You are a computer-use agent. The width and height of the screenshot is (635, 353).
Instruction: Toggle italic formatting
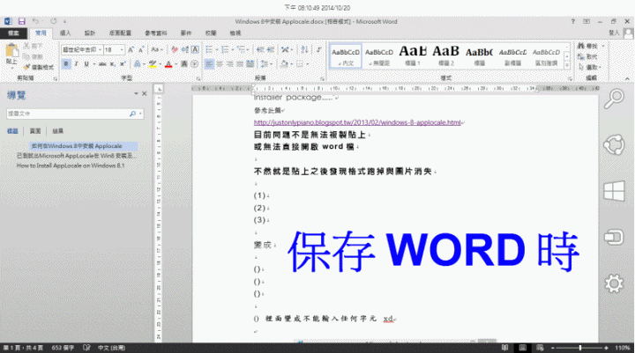coord(76,64)
